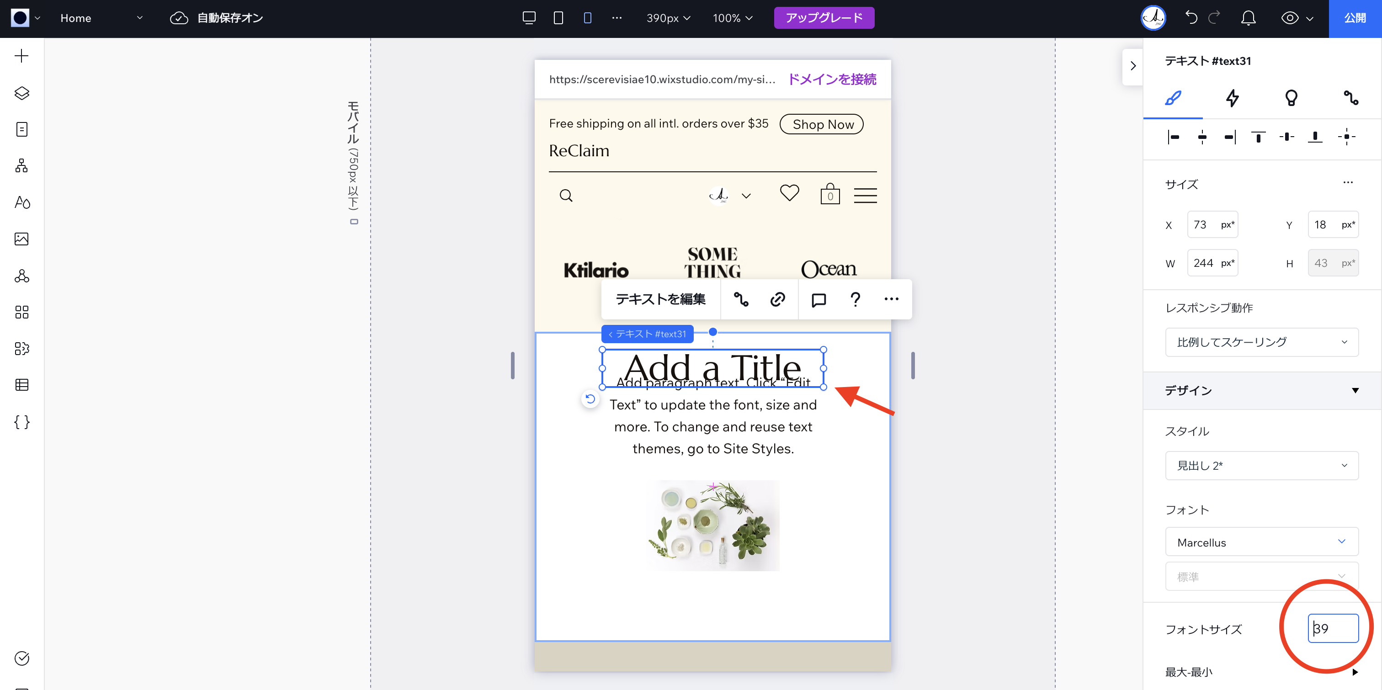
Task: Open the Add Elements plus panel
Action: (21, 56)
